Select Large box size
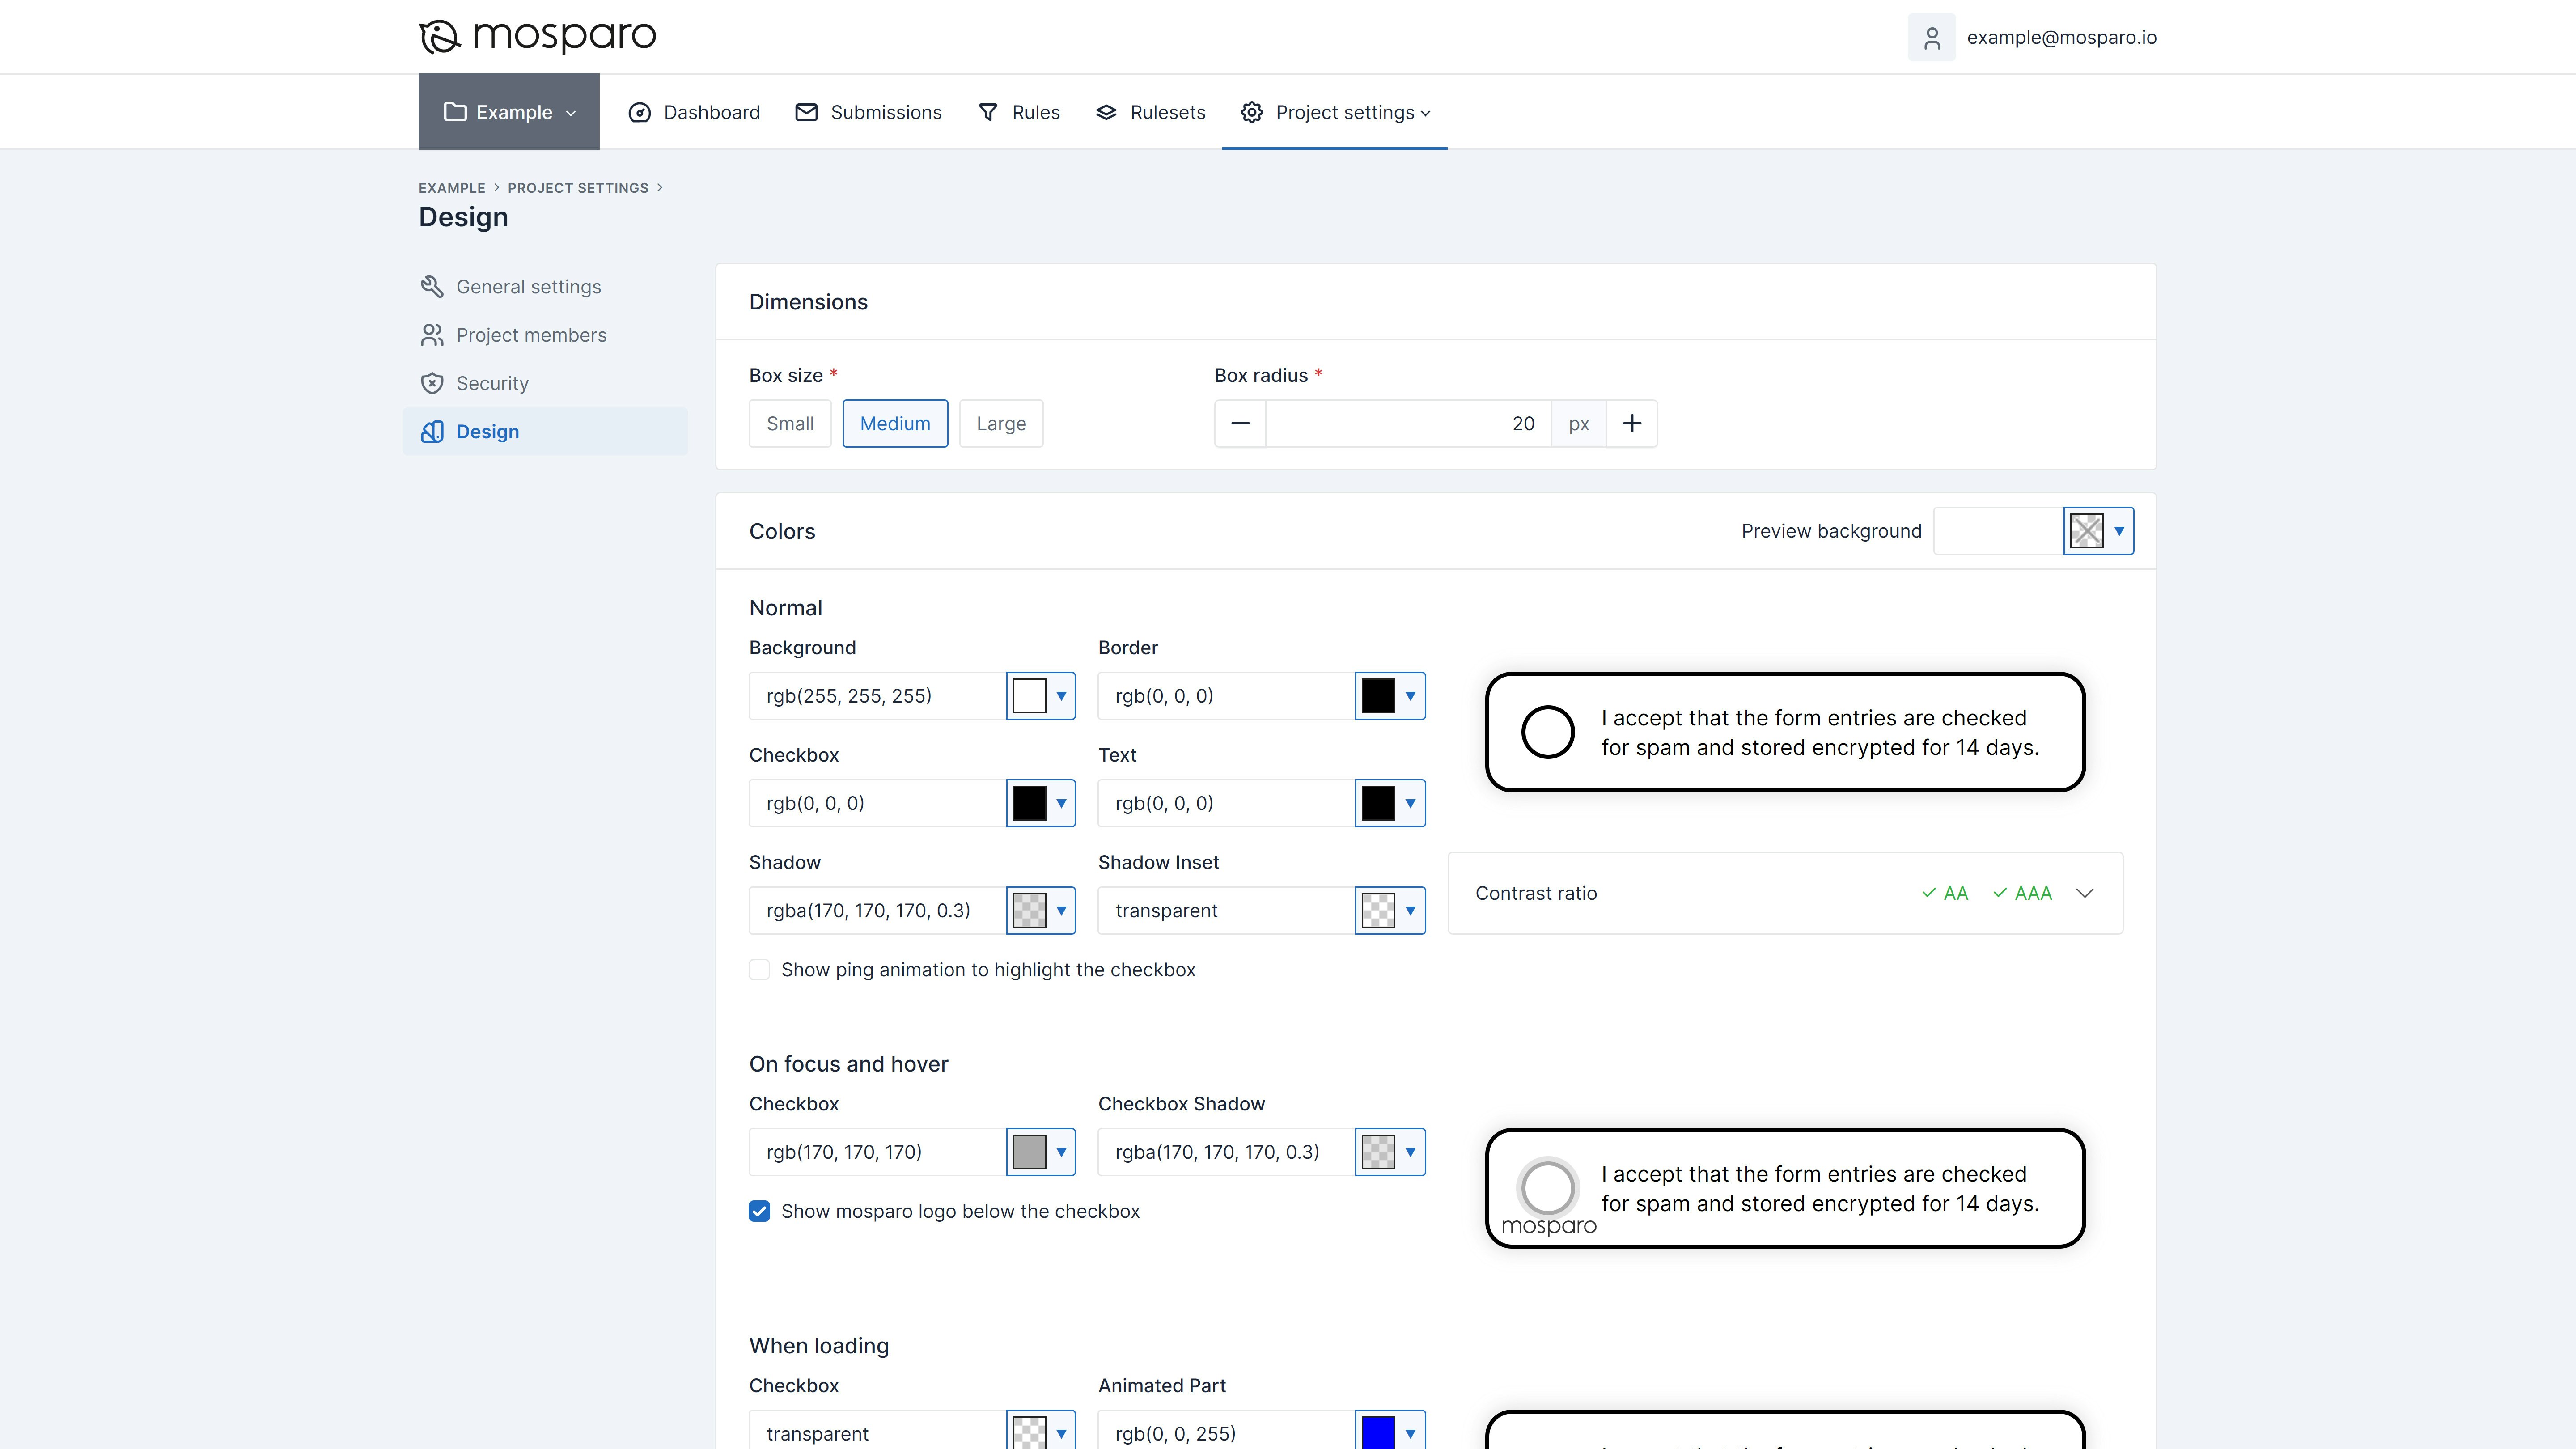Screen dimensions: 2576x1449 [1001, 423]
